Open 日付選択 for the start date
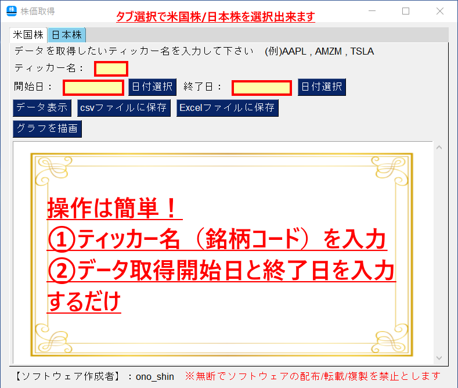The width and height of the screenshot is (458, 388). [152, 87]
